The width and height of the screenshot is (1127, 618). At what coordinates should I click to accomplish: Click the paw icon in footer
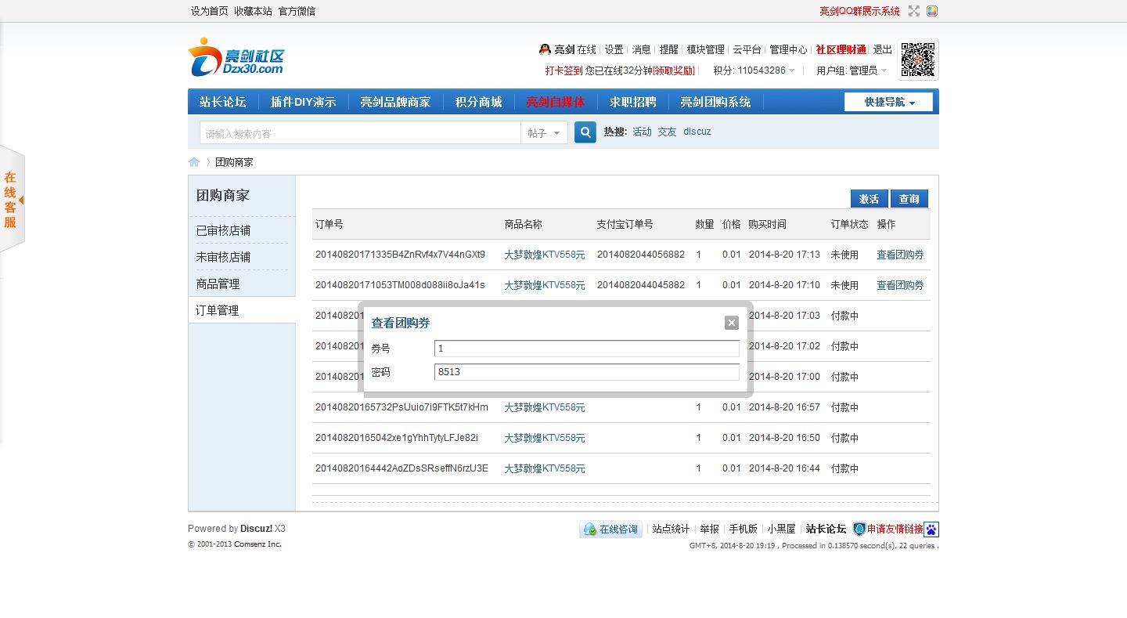pyautogui.click(x=931, y=529)
